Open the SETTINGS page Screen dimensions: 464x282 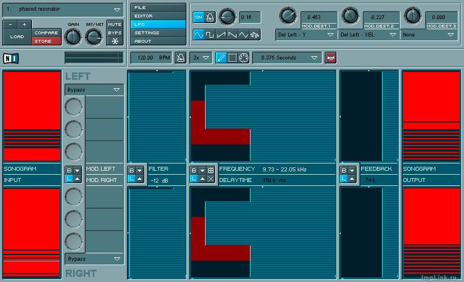pyautogui.click(x=158, y=33)
